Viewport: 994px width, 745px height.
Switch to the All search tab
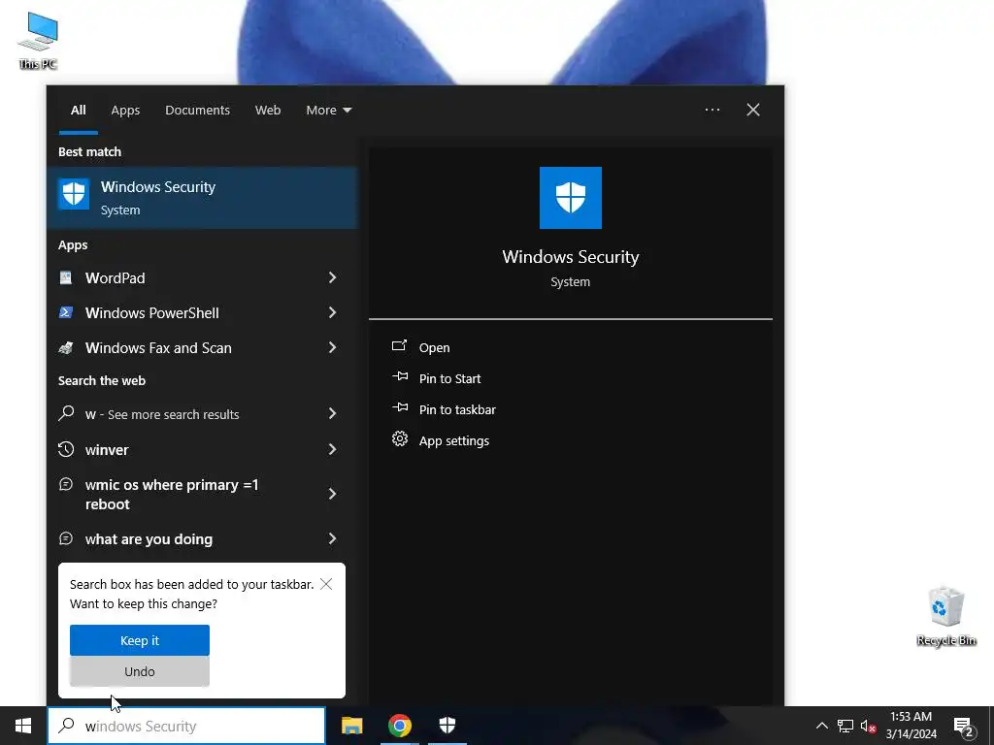pos(78,110)
